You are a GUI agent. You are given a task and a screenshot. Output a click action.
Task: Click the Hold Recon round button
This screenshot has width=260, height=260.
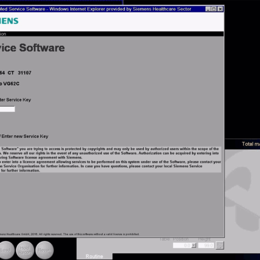(25, 250)
